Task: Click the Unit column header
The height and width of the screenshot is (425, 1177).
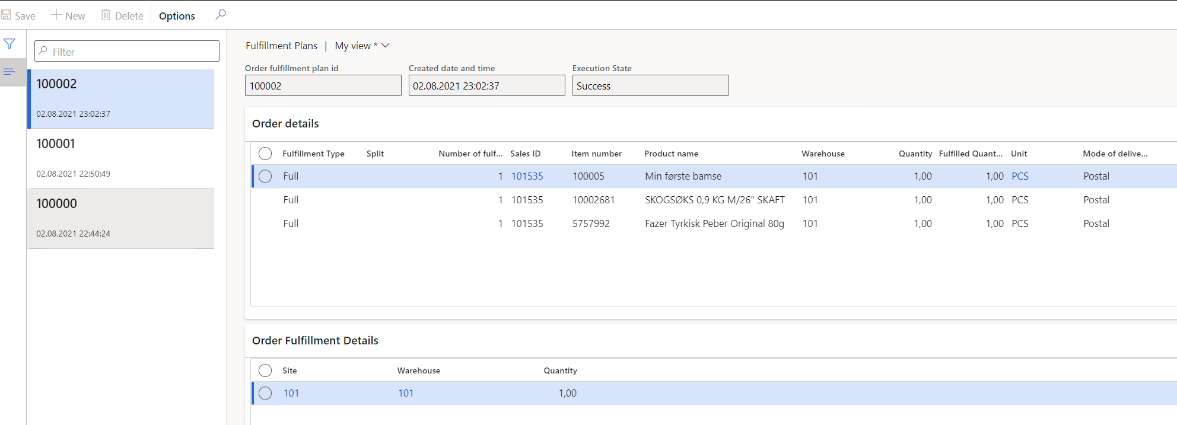Action: [x=1019, y=154]
